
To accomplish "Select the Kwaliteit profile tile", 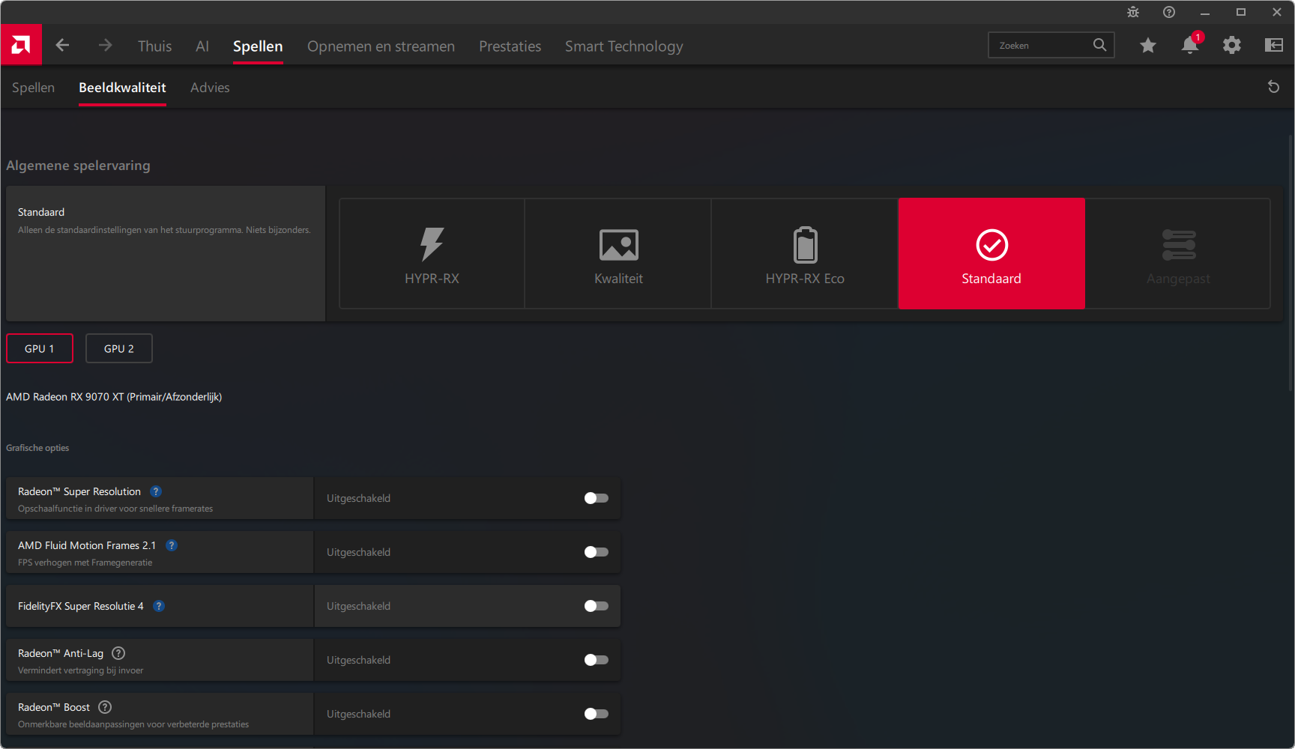I will click(x=618, y=254).
